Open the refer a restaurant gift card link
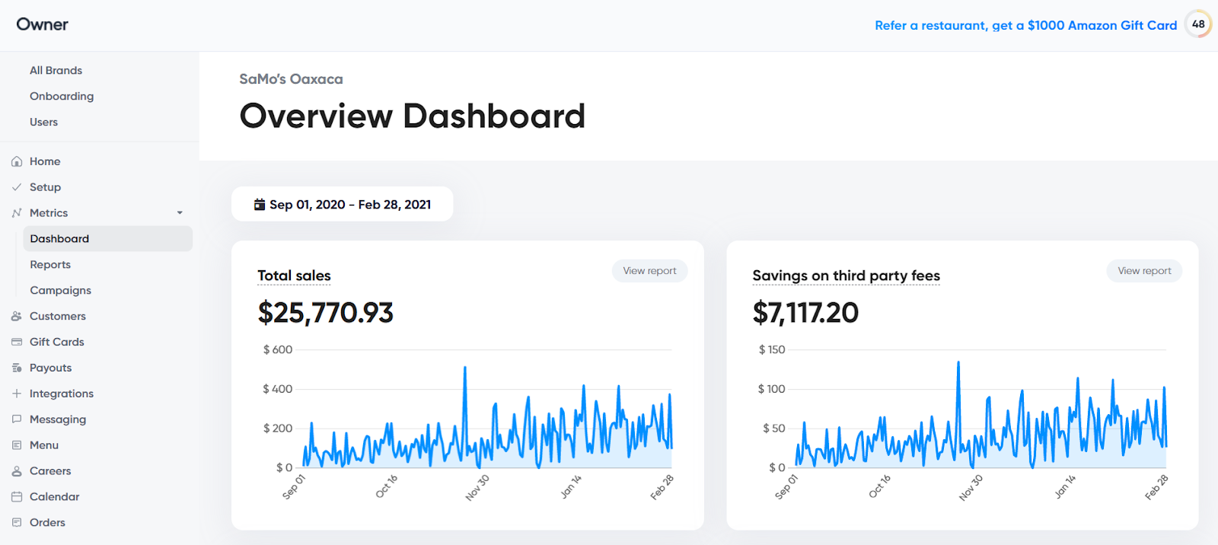Viewport: 1218px width, 545px height. [x=1025, y=25]
